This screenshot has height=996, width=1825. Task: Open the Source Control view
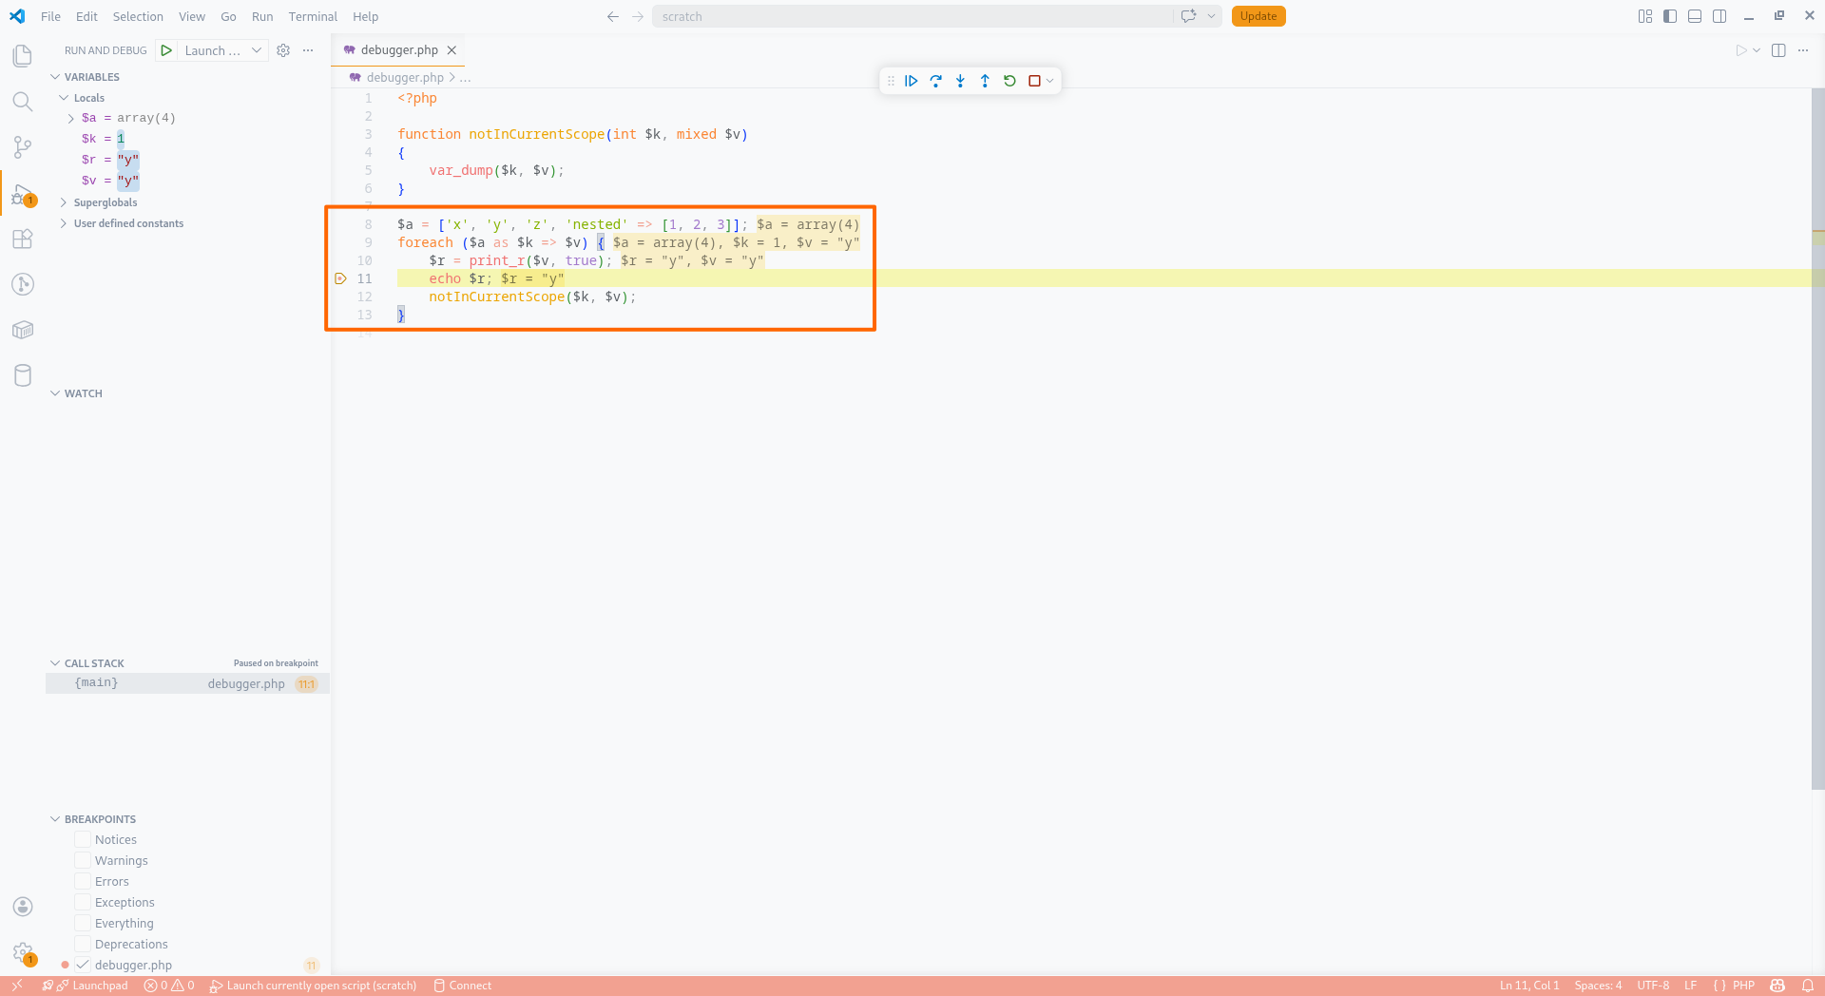pos(23,147)
